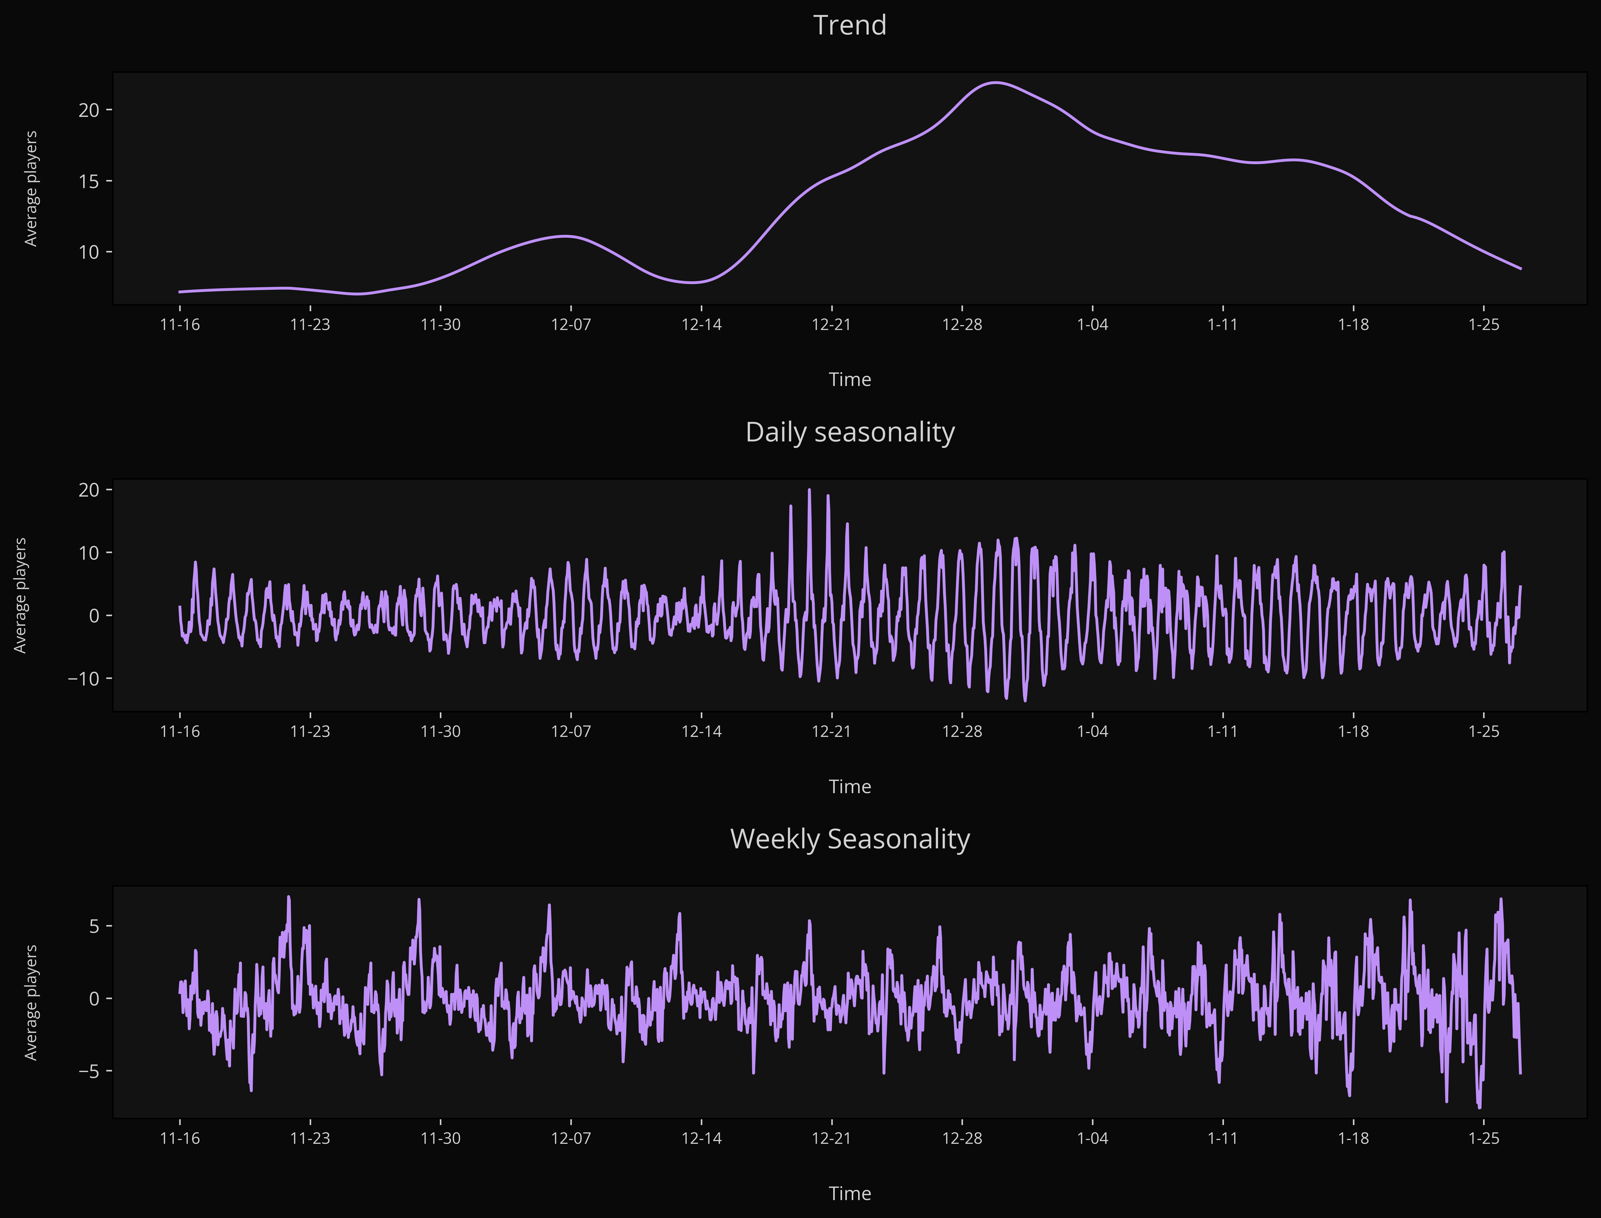
Task: Click the highest peak of the Trend curve
Action: pyautogui.click(x=996, y=83)
